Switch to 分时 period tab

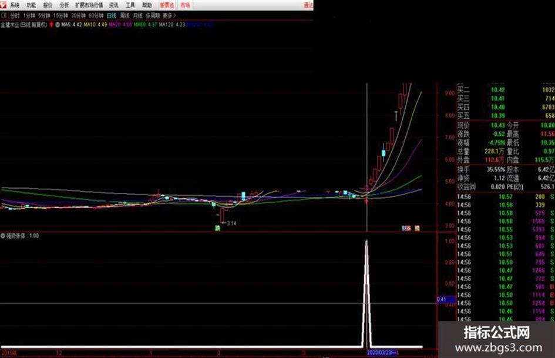tap(15, 16)
